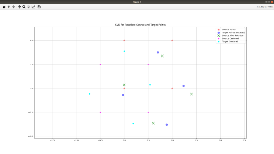Screen dimensions: 274x154
Task: Open the Configure subplots dialog
Action: (x=29, y=7)
